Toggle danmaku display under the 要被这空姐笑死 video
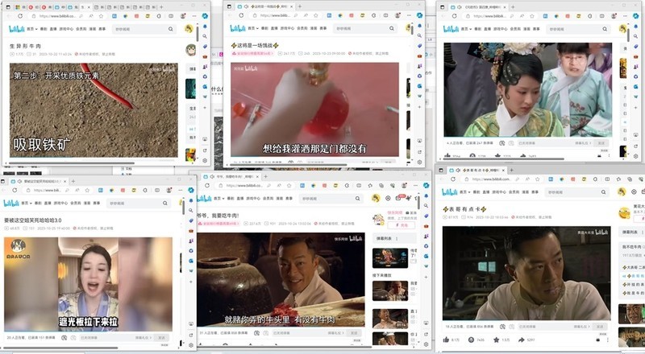Viewport: 645px width, 354px height. [64, 338]
